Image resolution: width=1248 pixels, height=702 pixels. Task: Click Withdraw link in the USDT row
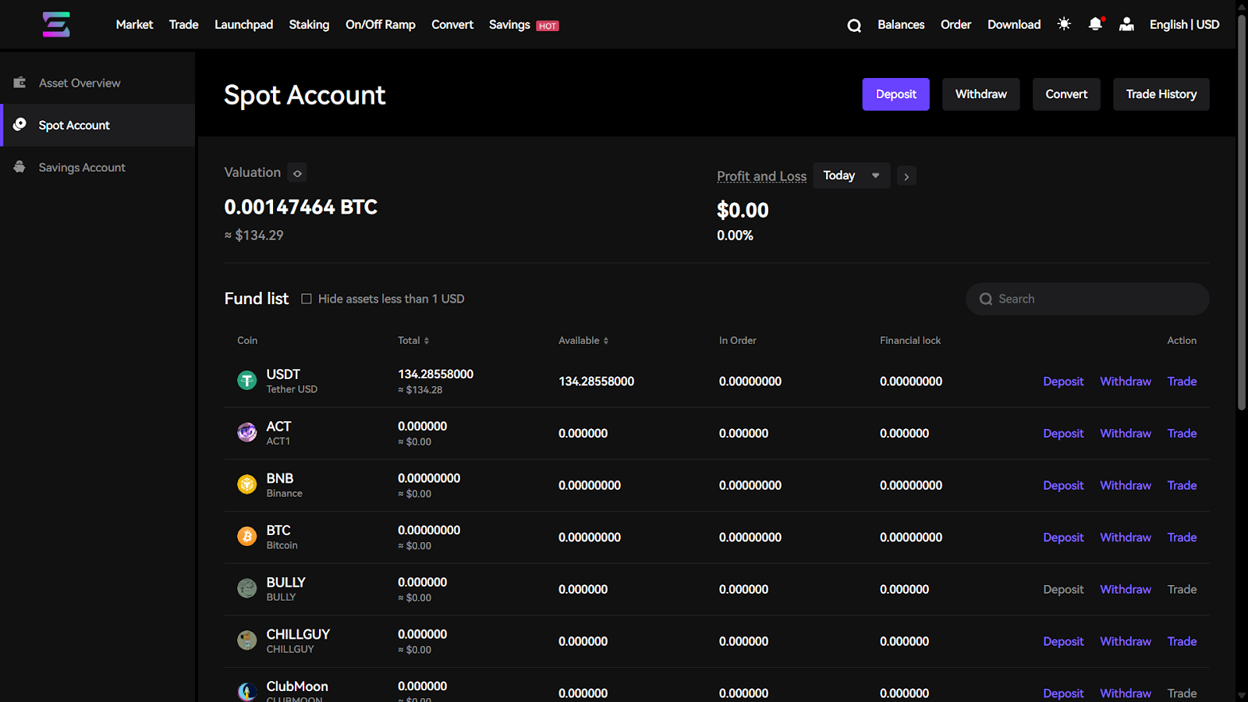pos(1125,381)
